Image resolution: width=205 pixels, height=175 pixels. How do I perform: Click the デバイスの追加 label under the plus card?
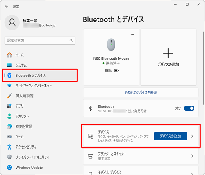click(x=168, y=64)
